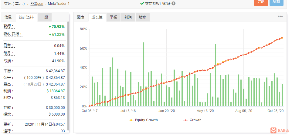Click the 每月 label
The height and width of the screenshot is (135, 292).
pos(8,53)
